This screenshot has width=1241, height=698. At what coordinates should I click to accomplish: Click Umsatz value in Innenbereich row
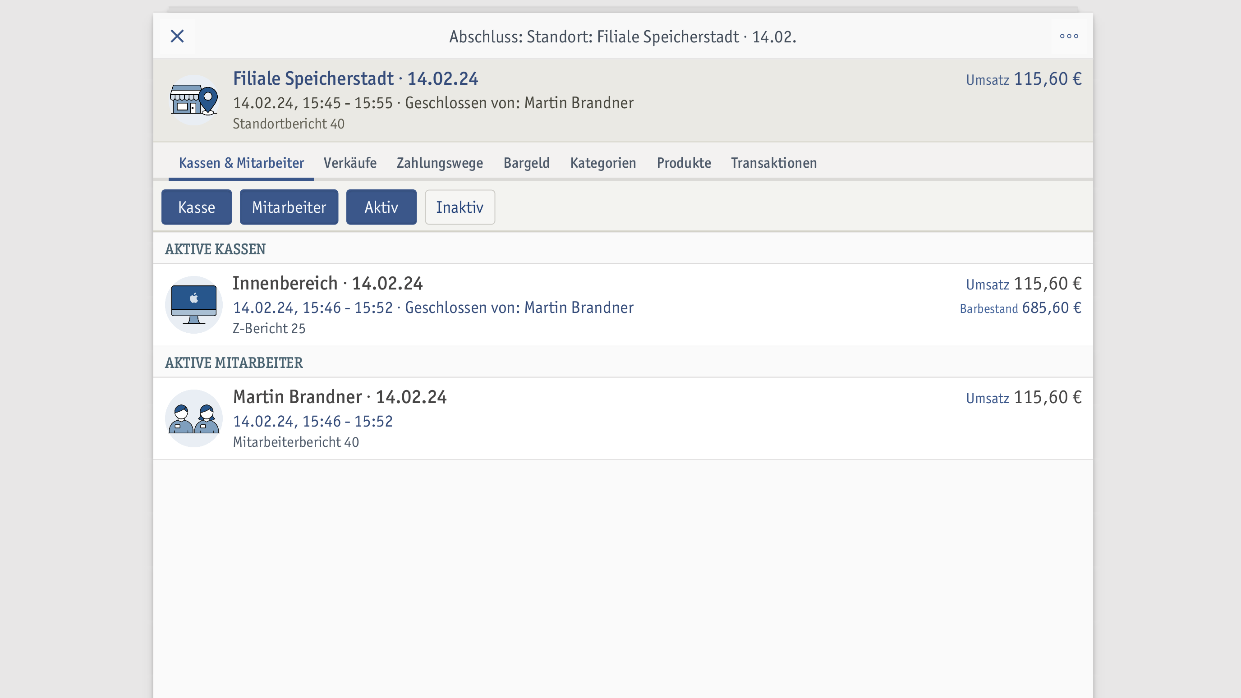coord(1024,284)
